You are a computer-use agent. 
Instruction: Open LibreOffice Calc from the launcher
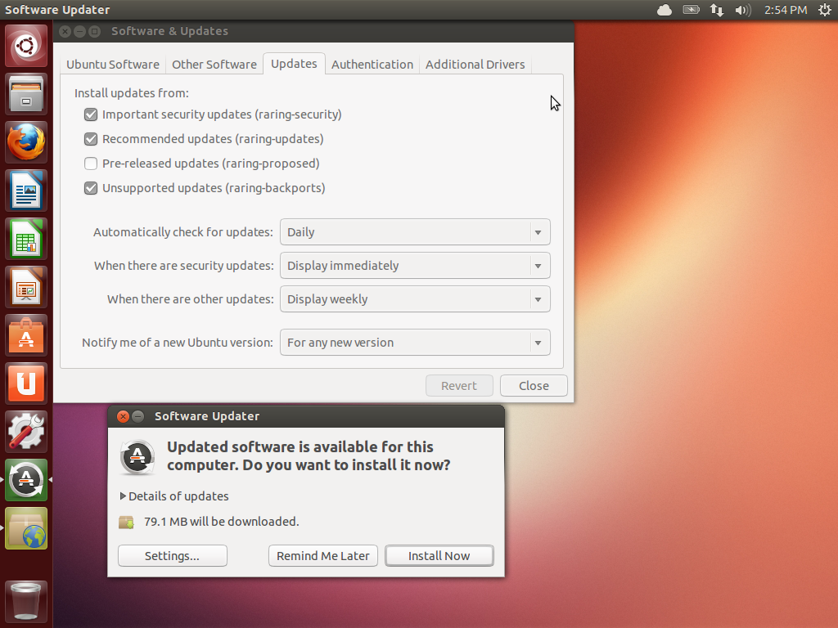(26, 239)
